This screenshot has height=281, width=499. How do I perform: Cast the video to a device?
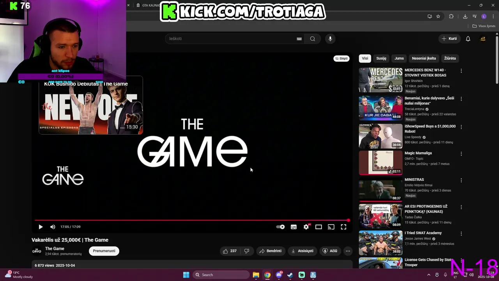[x=331, y=227]
